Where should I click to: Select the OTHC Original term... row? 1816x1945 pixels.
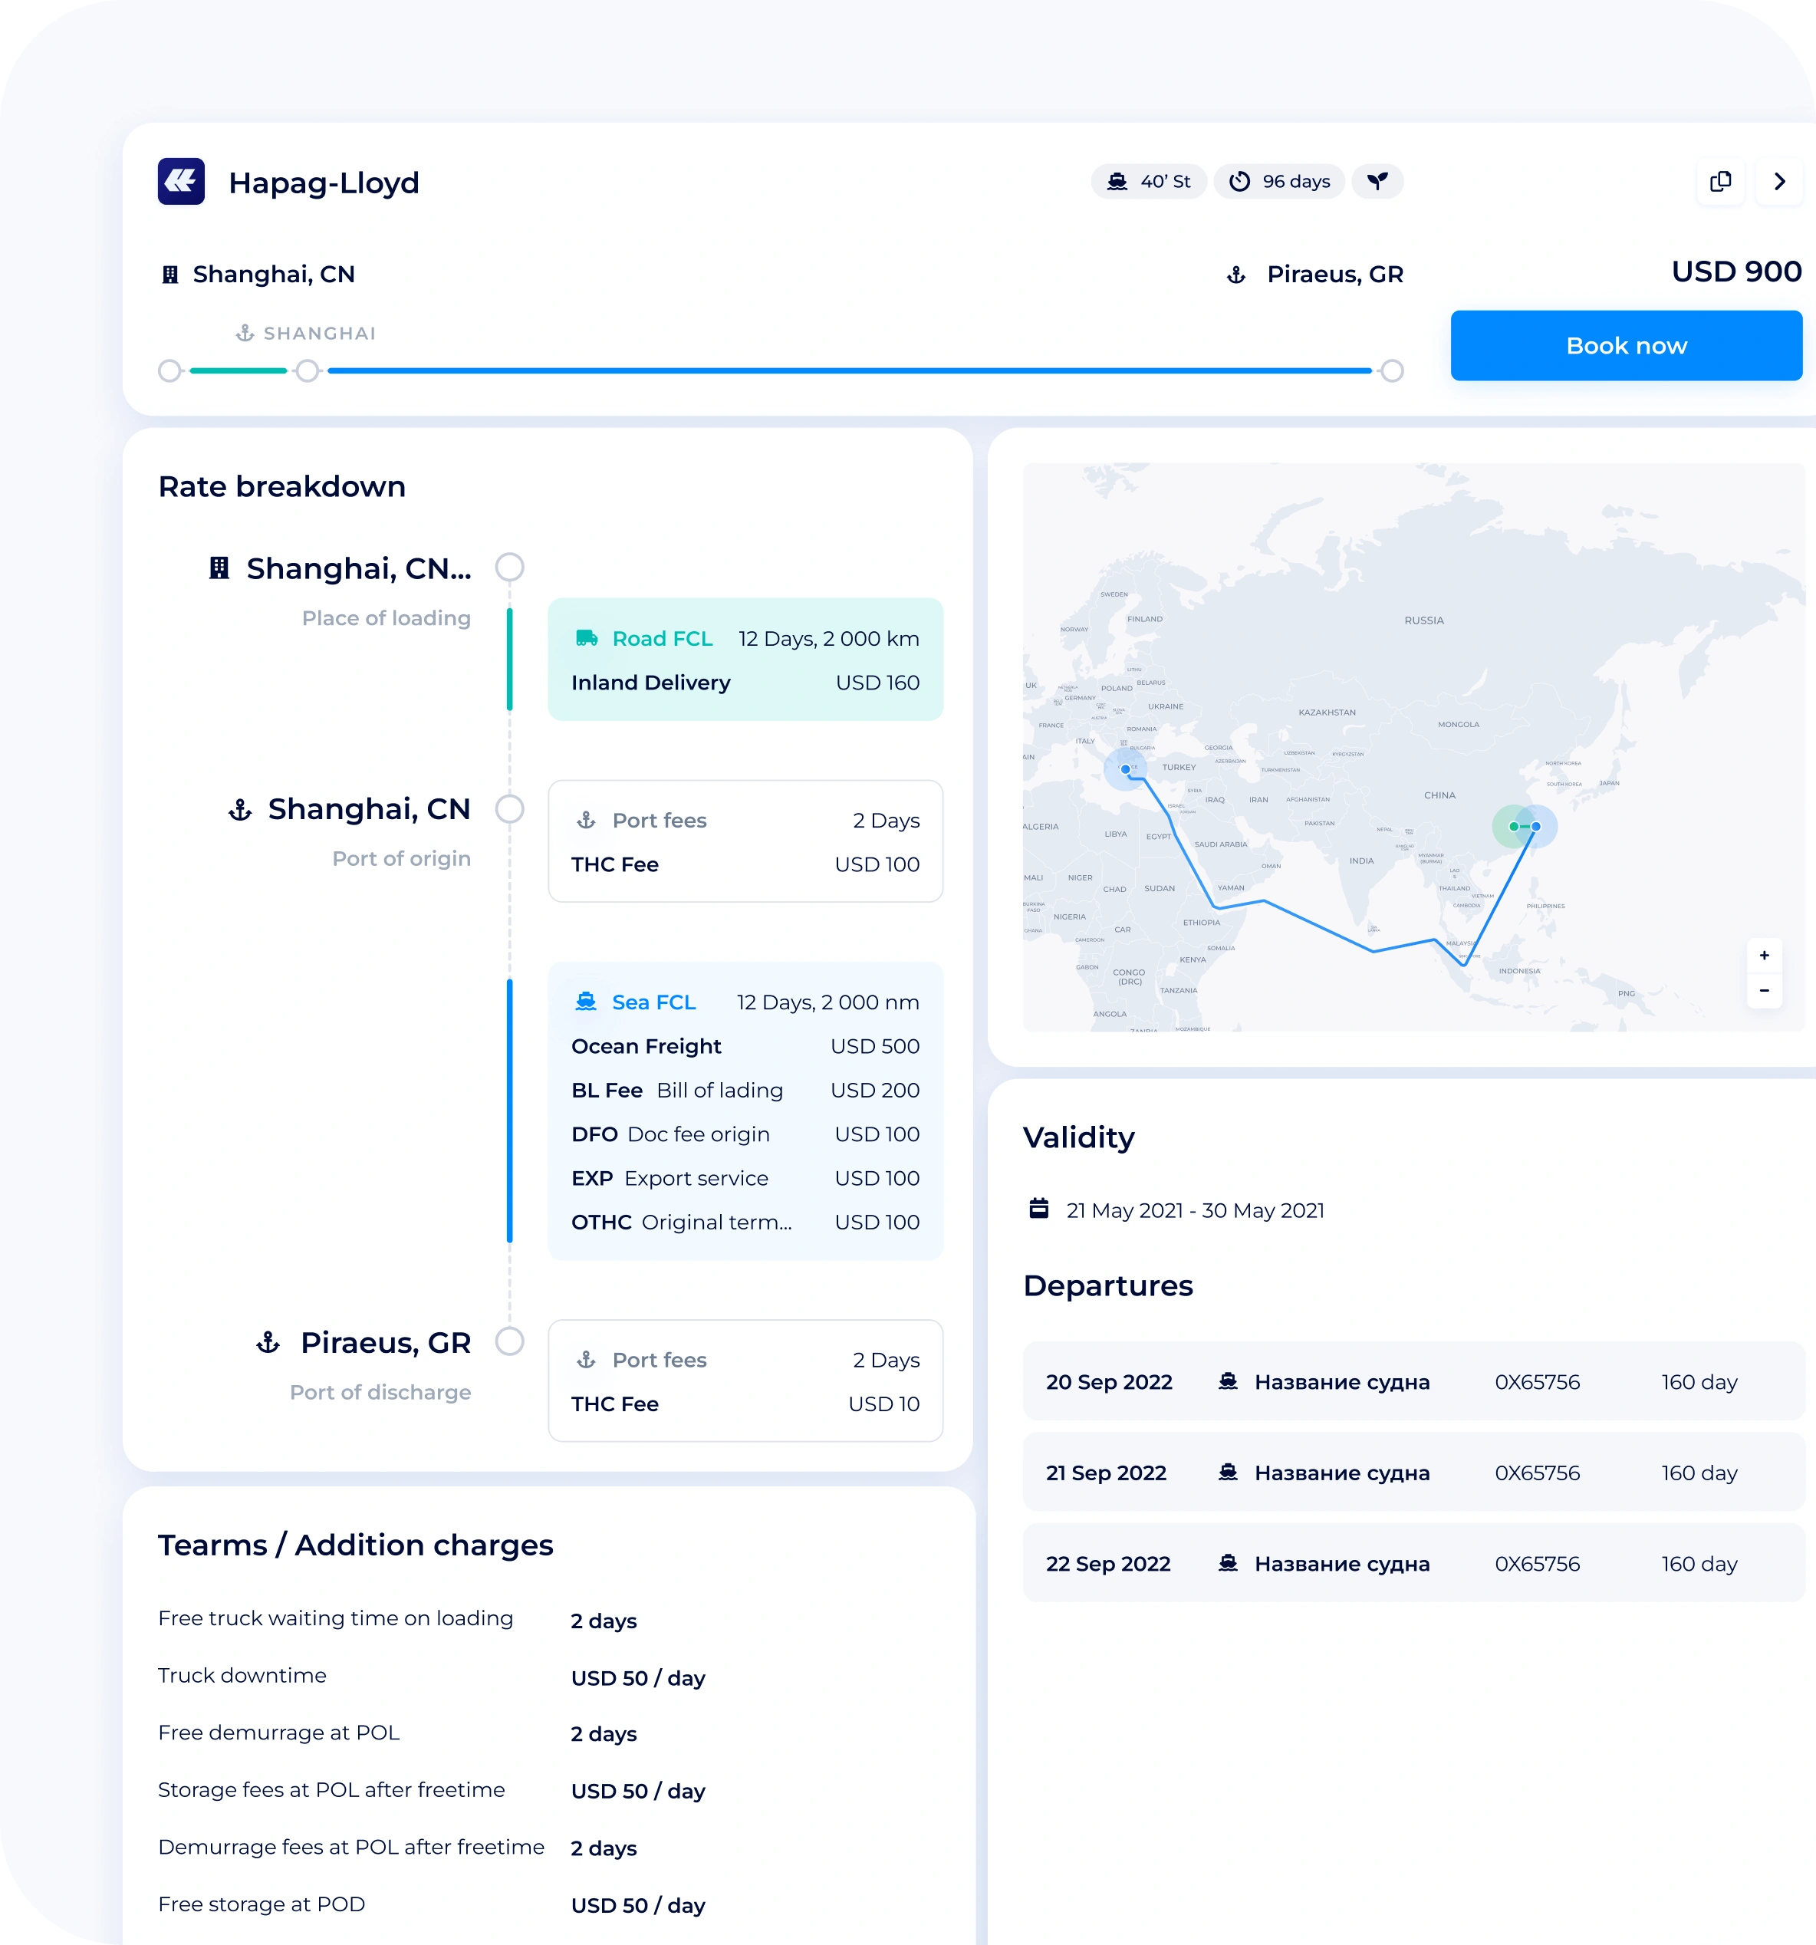(745, 1223)
